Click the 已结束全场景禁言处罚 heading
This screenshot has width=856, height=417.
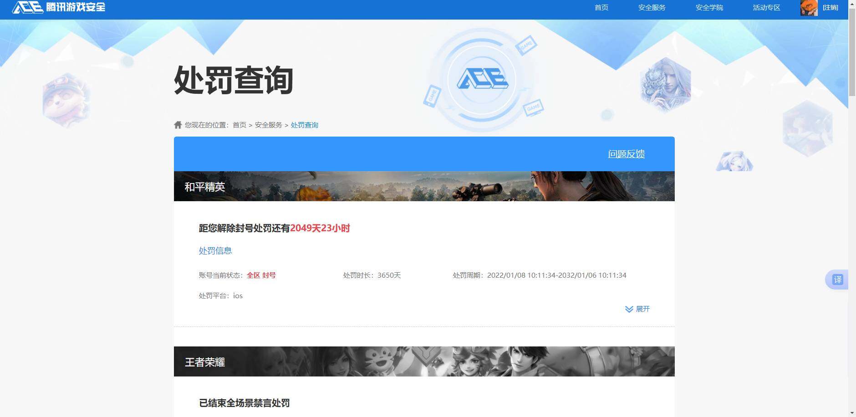point(245,403)
